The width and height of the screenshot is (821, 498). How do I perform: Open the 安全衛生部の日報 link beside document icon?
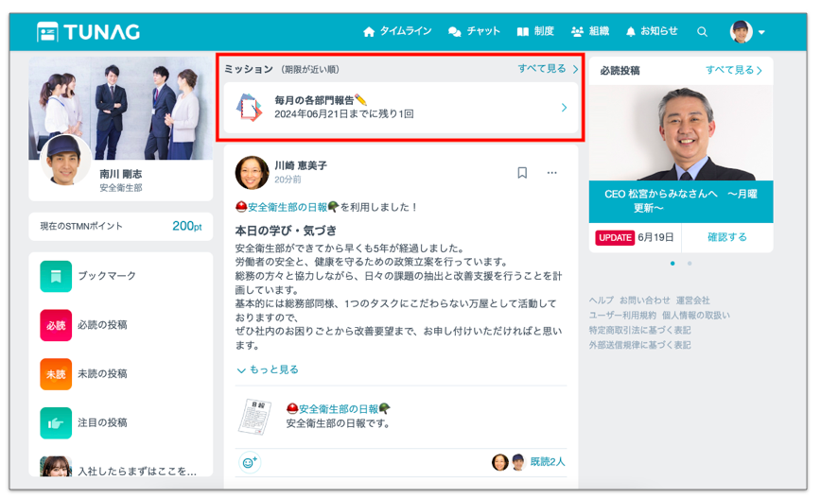pos(339,409)
